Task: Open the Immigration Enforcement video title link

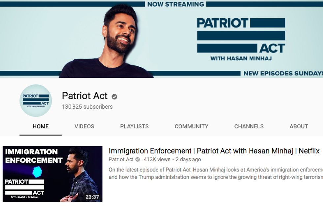Action: coord(214,151)
